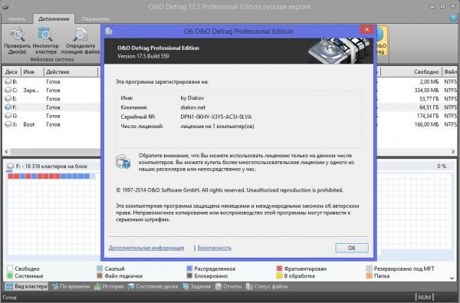Click the drive G: icon
The width and height of the screenshot is (460, 303).
(8, 115)
